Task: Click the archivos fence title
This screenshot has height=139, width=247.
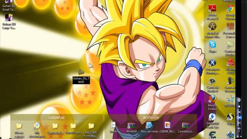Action: [x=151, y=117]
